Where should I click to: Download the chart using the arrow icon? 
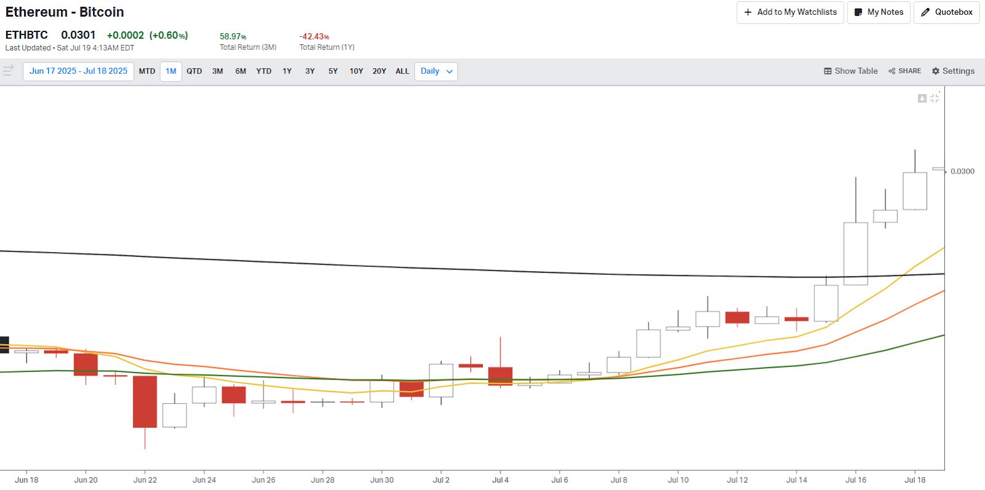922,98
